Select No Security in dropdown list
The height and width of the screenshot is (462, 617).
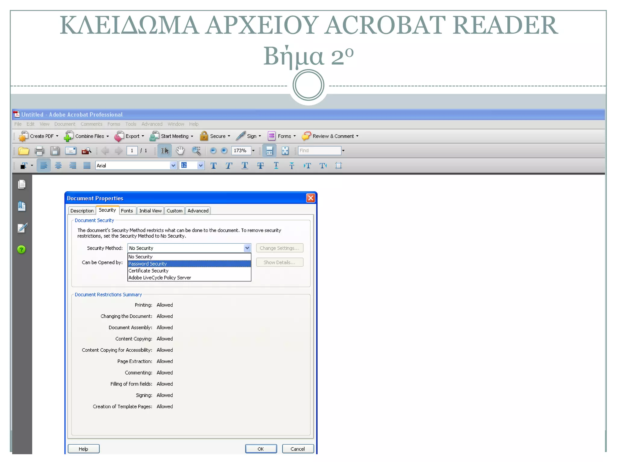tap(189, 257)
